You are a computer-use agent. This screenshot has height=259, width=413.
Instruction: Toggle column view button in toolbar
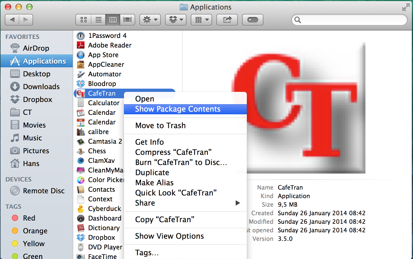tap(113, 20)
